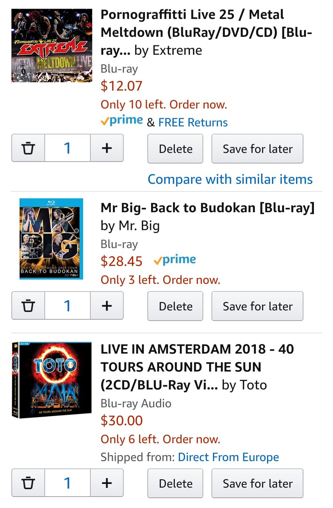
Task: Tap trash icon for Mr Big item
Action: 28,305
